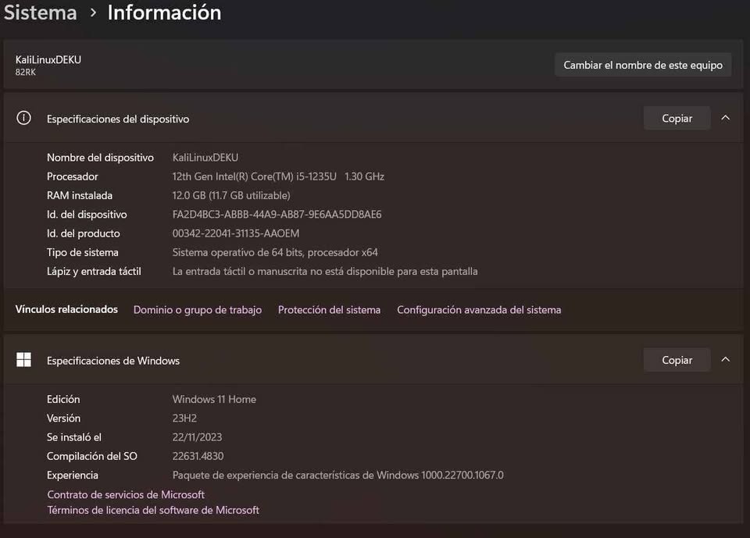
Task: Click the Tipo de sistema label
Action: 82,252
